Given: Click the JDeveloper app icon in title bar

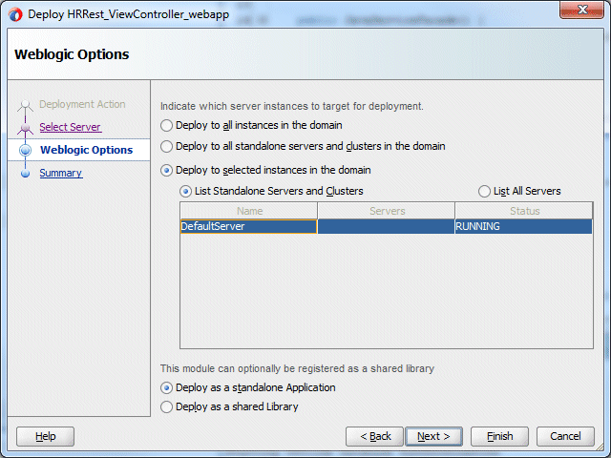Looking at the screenshot, I should tap(15, 15).
